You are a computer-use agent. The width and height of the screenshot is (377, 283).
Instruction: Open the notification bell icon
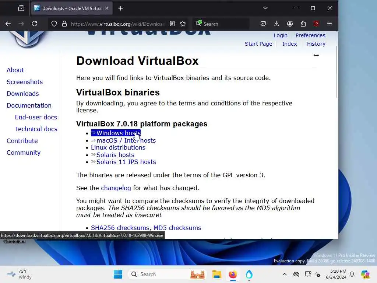(x=352, y=274)
